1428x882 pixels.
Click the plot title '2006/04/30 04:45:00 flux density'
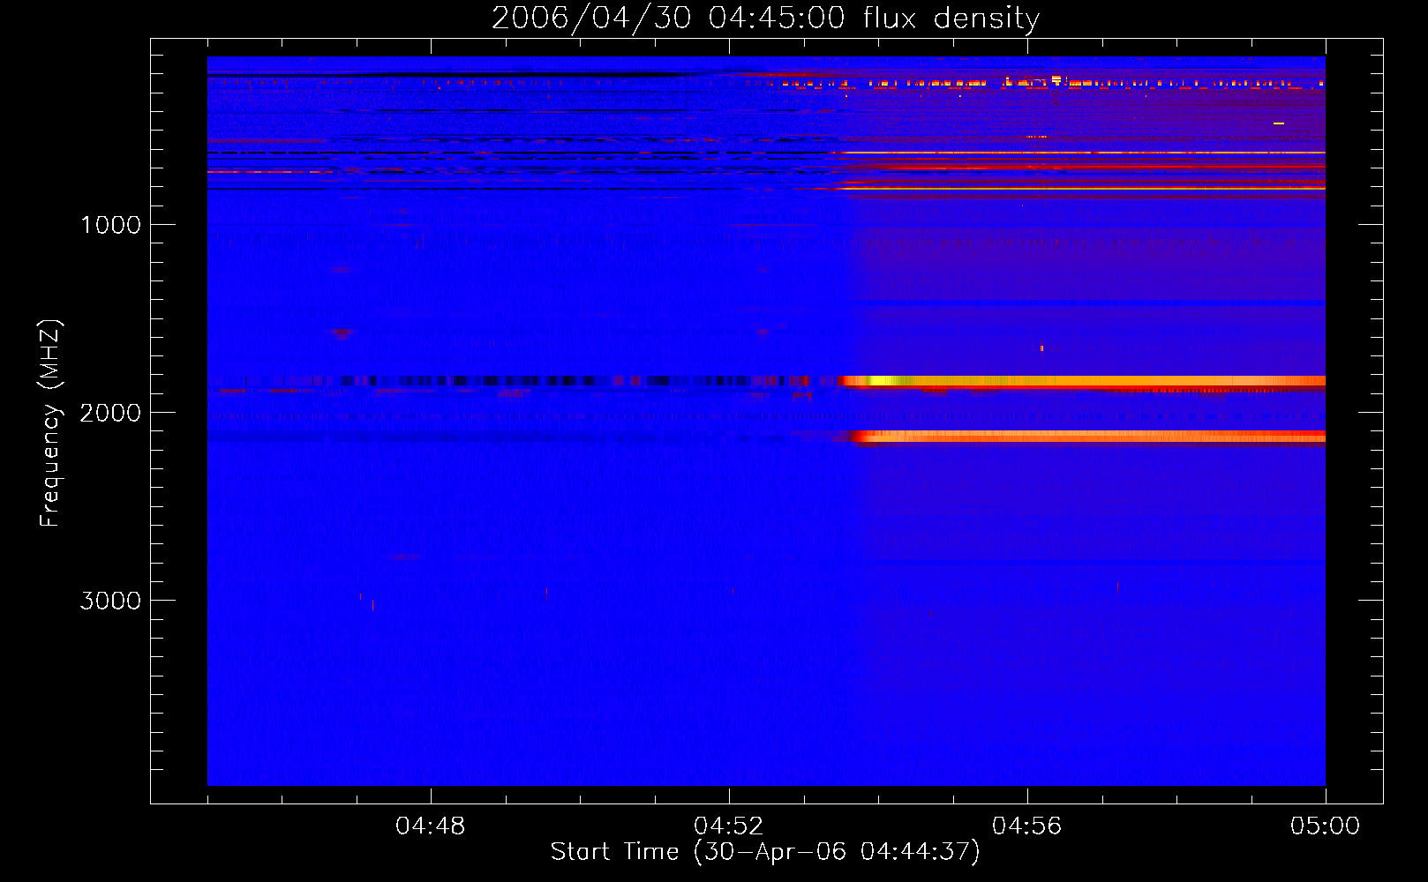click(765, 19)
